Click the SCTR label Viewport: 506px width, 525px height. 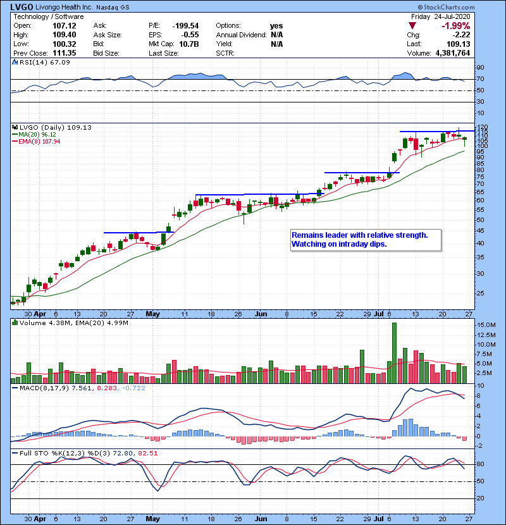[225, 53]
